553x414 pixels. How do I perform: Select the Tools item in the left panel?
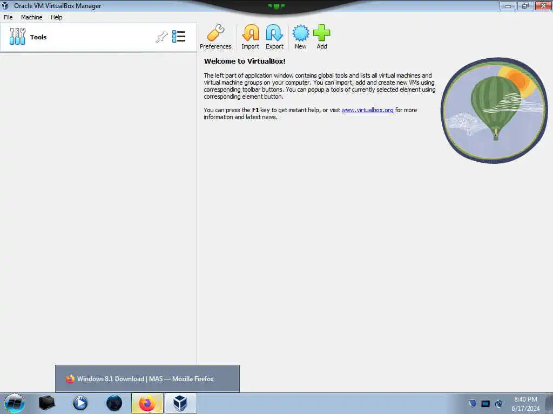tap(98, 37)
